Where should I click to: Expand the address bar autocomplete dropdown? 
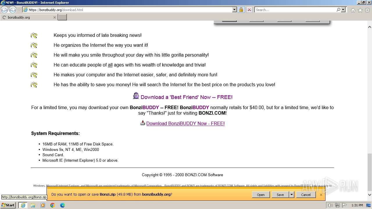[x=235, y=10]
